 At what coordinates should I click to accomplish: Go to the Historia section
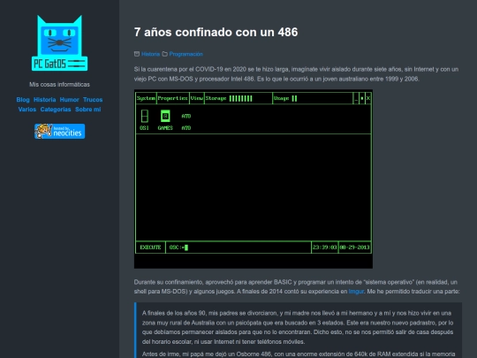click(x=45, y=100)
